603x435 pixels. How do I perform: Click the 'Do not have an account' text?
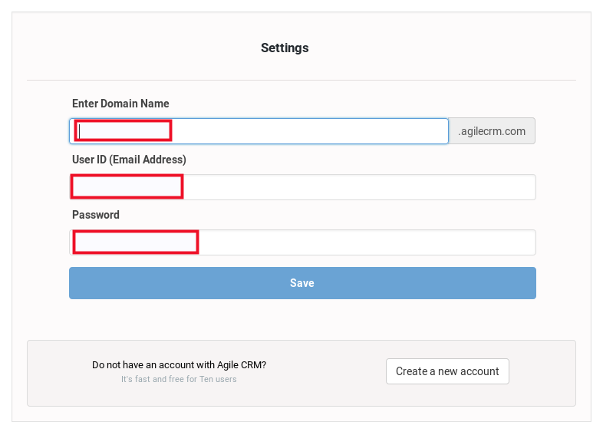(179, 365)
